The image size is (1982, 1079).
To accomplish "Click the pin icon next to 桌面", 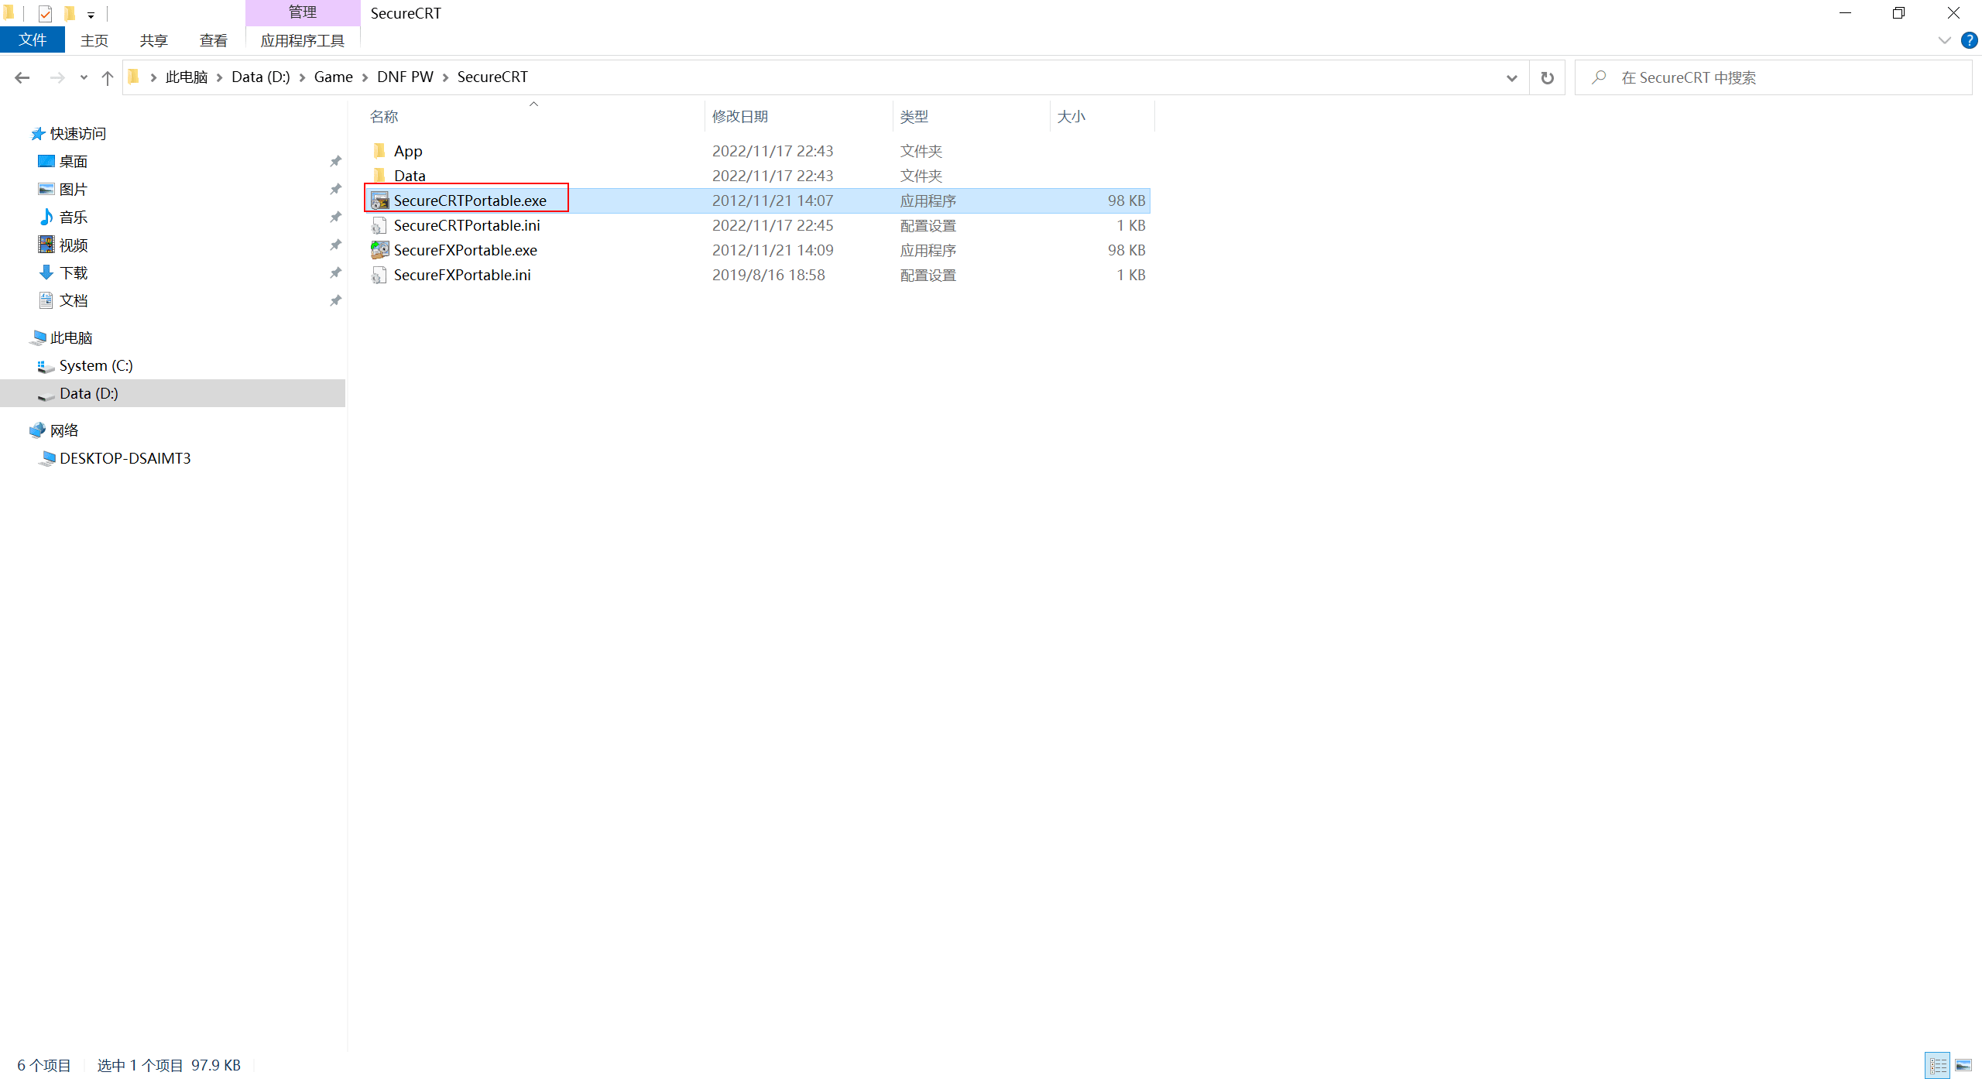I will click(335, 162).
